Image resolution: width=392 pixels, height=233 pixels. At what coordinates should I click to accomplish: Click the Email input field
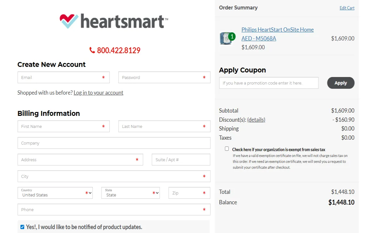(63, 77)
